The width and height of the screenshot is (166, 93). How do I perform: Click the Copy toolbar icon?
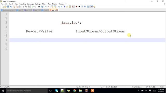pyautogui.click(x=26, y=7)
